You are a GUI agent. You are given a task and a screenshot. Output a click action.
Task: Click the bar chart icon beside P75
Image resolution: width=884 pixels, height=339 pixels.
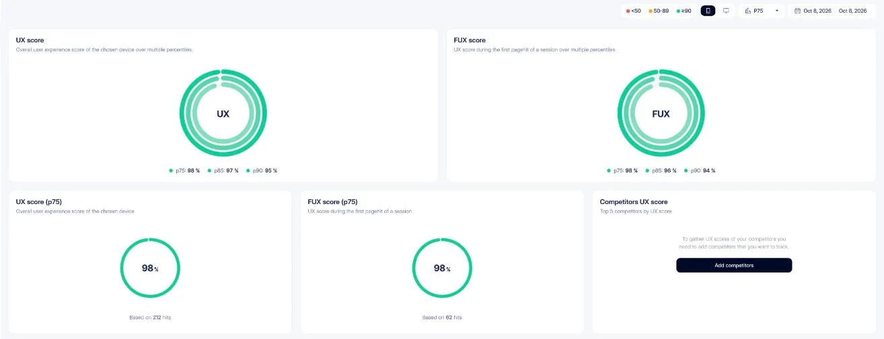747,11
